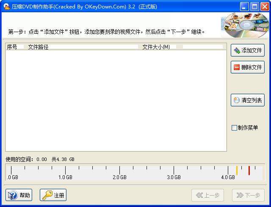Click the 下一步 (Next) button

point(248,195)
